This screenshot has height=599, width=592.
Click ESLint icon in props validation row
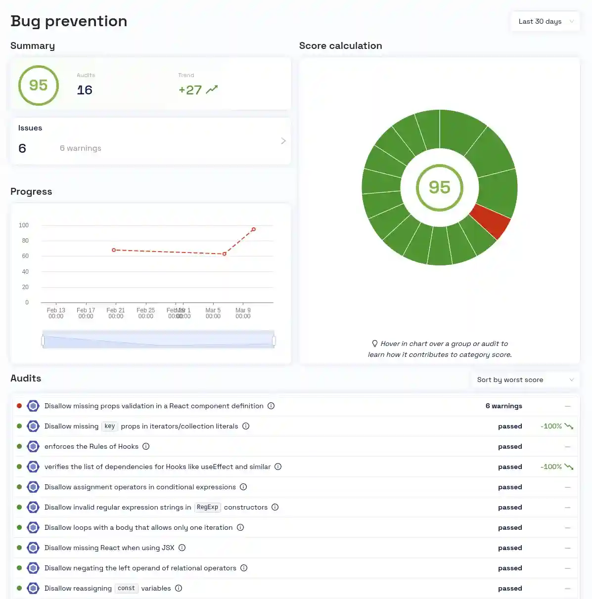click(x=33, y=406)
